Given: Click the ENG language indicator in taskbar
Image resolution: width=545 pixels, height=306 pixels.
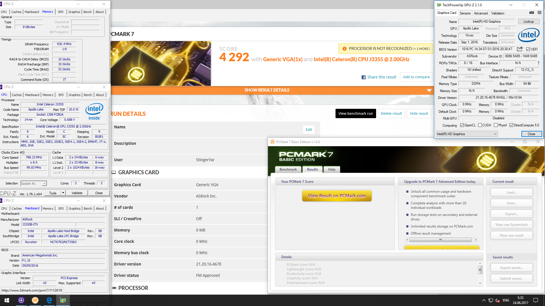Looking at the screenshot, I should click(x=506, y=300).
